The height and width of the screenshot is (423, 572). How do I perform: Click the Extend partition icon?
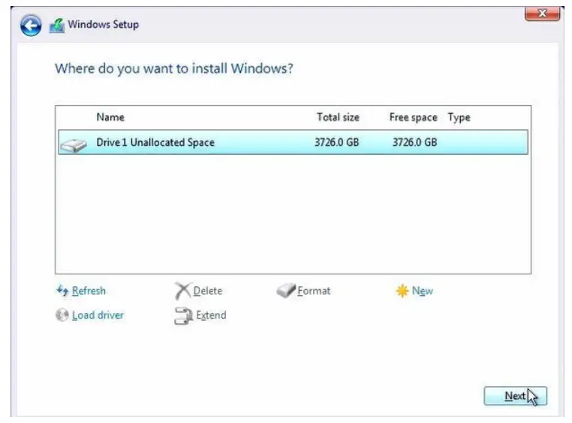[183, 316]
